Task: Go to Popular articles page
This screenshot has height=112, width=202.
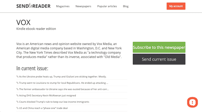Action: point(107,6)
